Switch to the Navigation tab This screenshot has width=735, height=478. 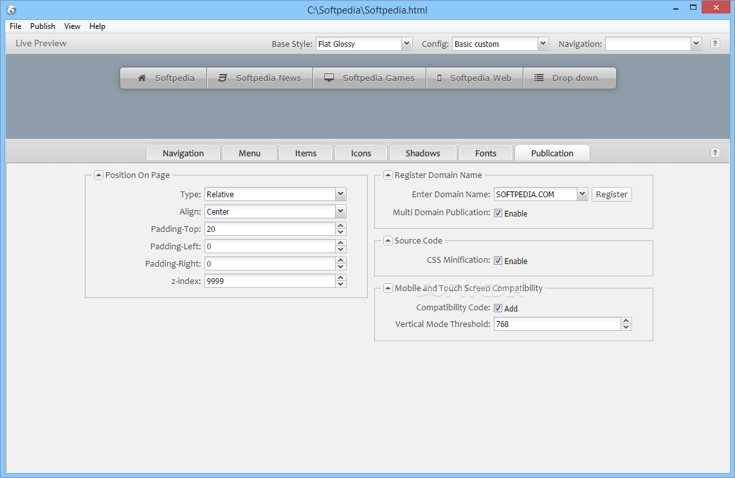pyautogui.click(x=183, y=153)
